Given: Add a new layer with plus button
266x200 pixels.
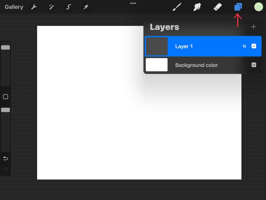Looking at the screenshot, I should pyautogui.click(x=254, y=27).
